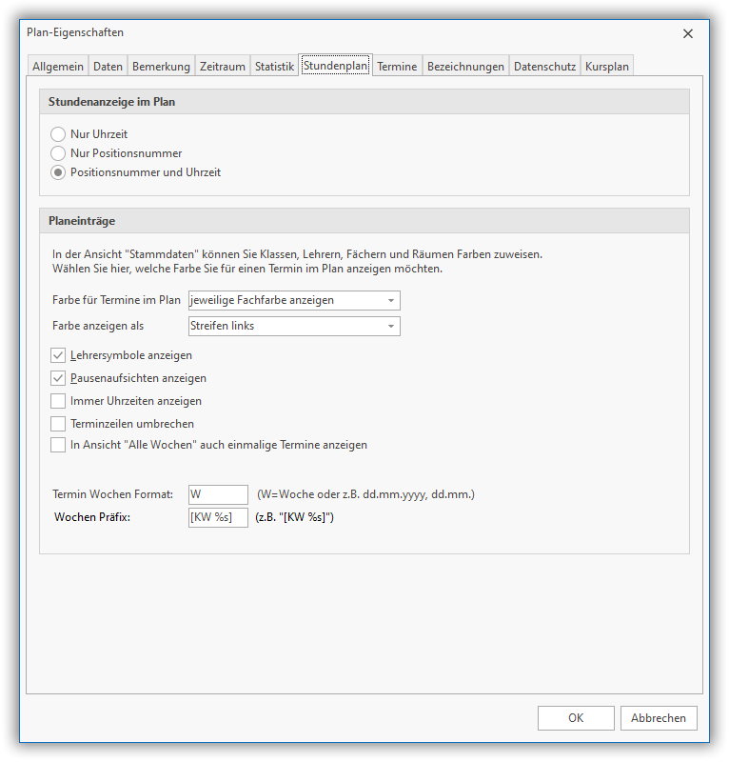Close the Plan-Eigenschaften dialog
This screenshot has width=729, height=762.
[x=688, y=33]
